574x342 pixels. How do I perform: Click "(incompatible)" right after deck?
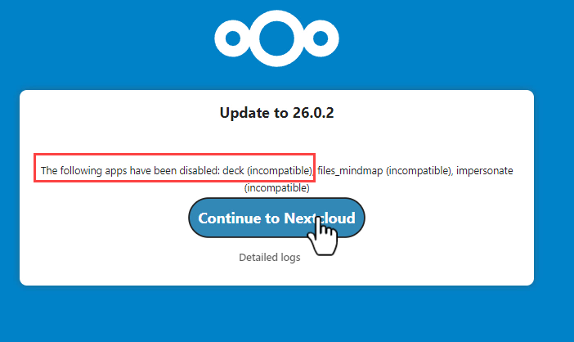click(x=280, y=171)
